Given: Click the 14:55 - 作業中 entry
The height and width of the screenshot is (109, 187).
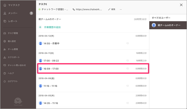Looking at the screenshot, I should coord(93,43).
